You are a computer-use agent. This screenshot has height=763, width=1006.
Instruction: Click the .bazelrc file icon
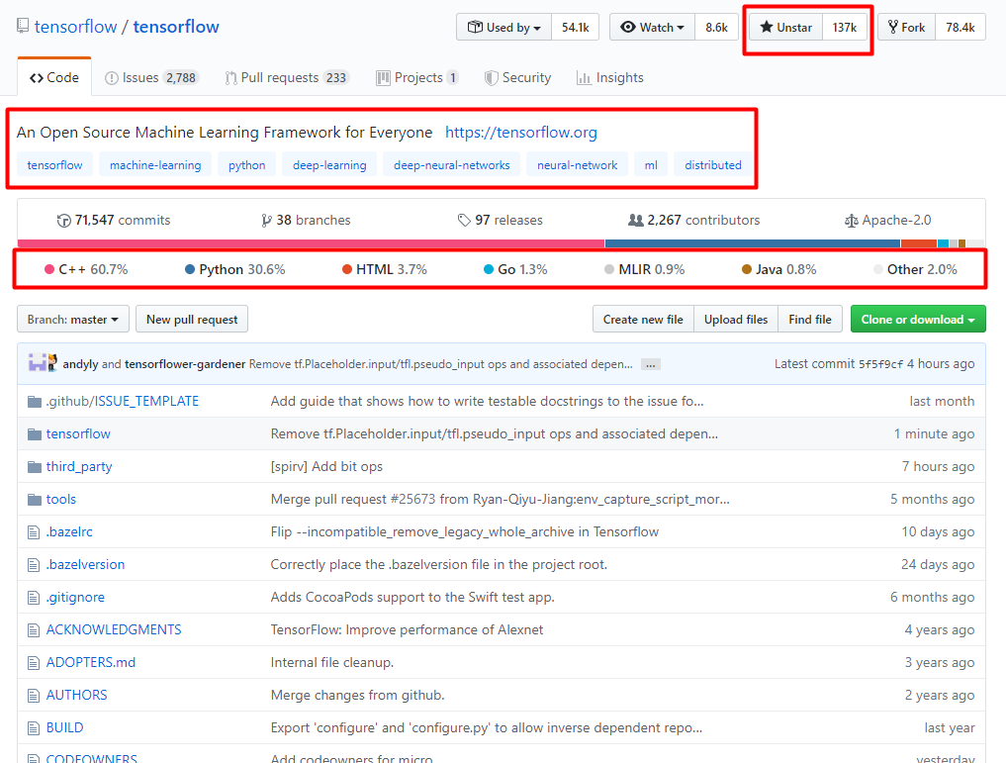pos(34,532)
